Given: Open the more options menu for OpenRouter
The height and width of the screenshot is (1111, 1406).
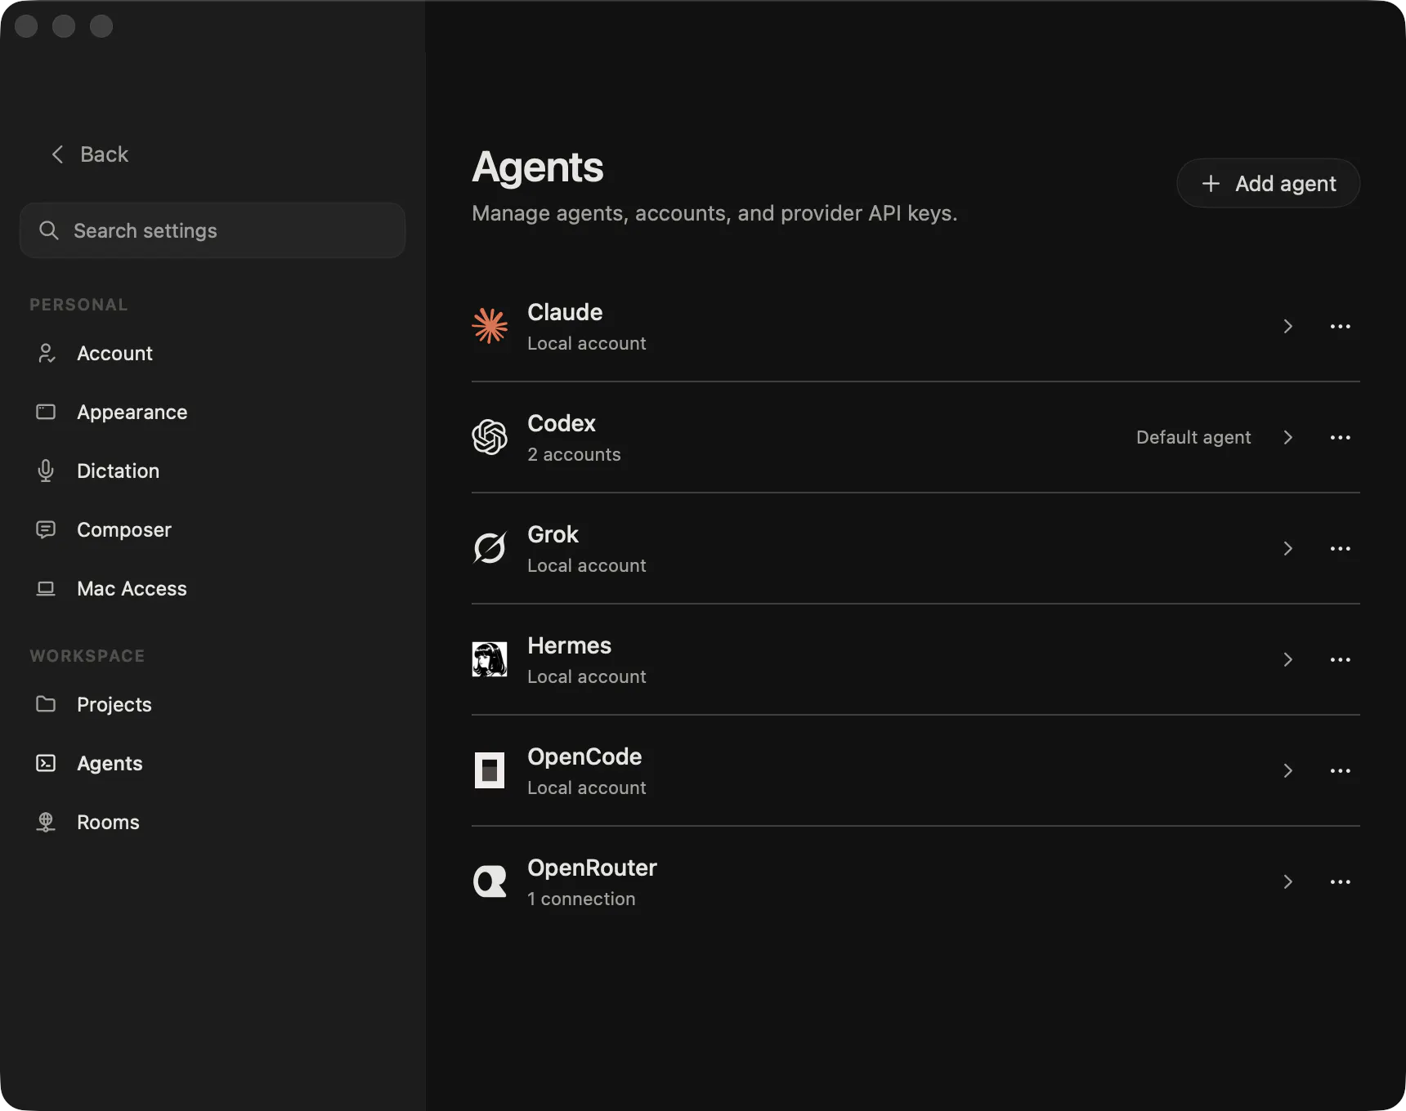Looking at the screenshot, I should [x=1341, y=882].
